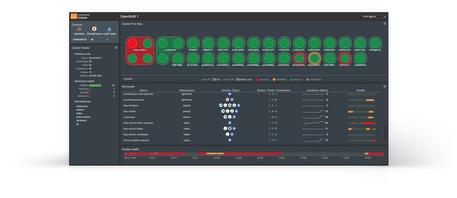The image size is (457, 198).
Task: Click the Workloads table scrollbar
Action: click(385, 133)
